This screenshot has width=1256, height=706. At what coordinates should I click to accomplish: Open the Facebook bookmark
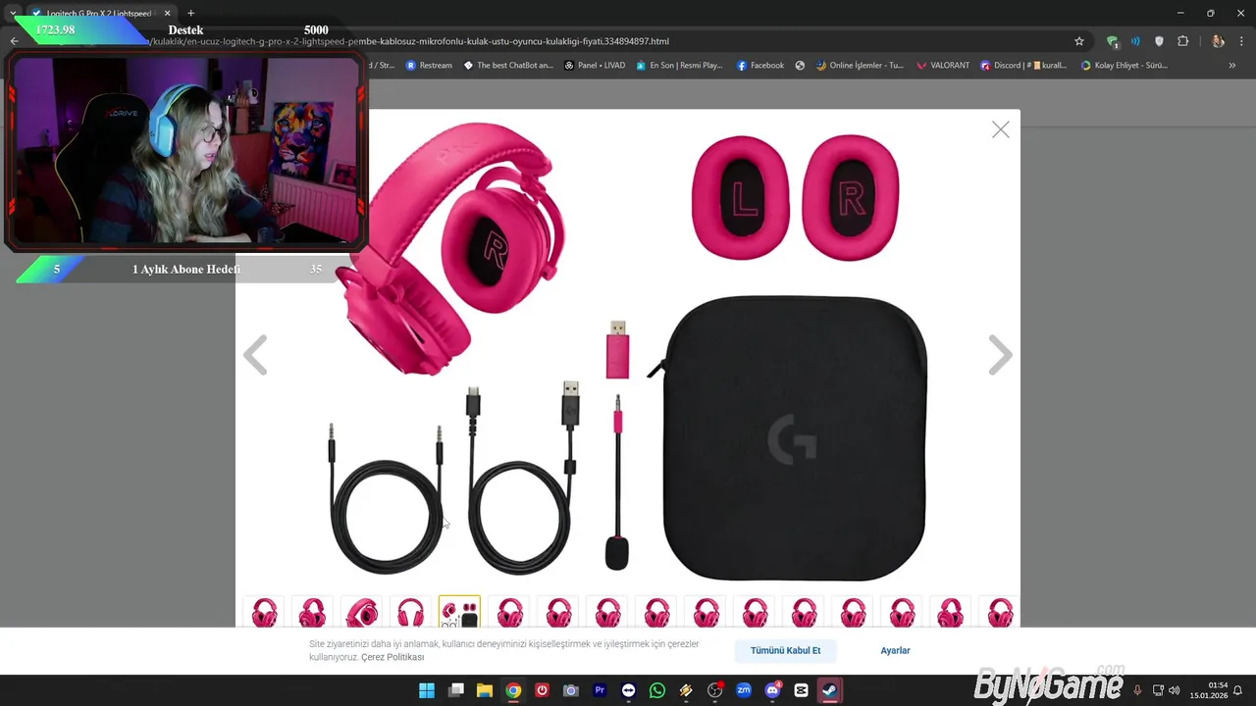click(760, 66)
